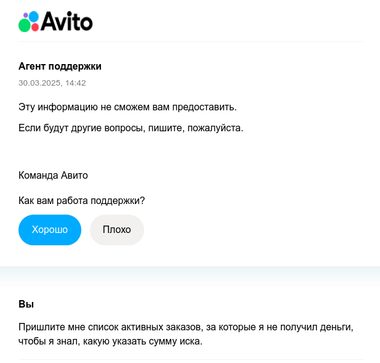Click the divider line below your message
The image size is (380, 363).
coord(190,359)
